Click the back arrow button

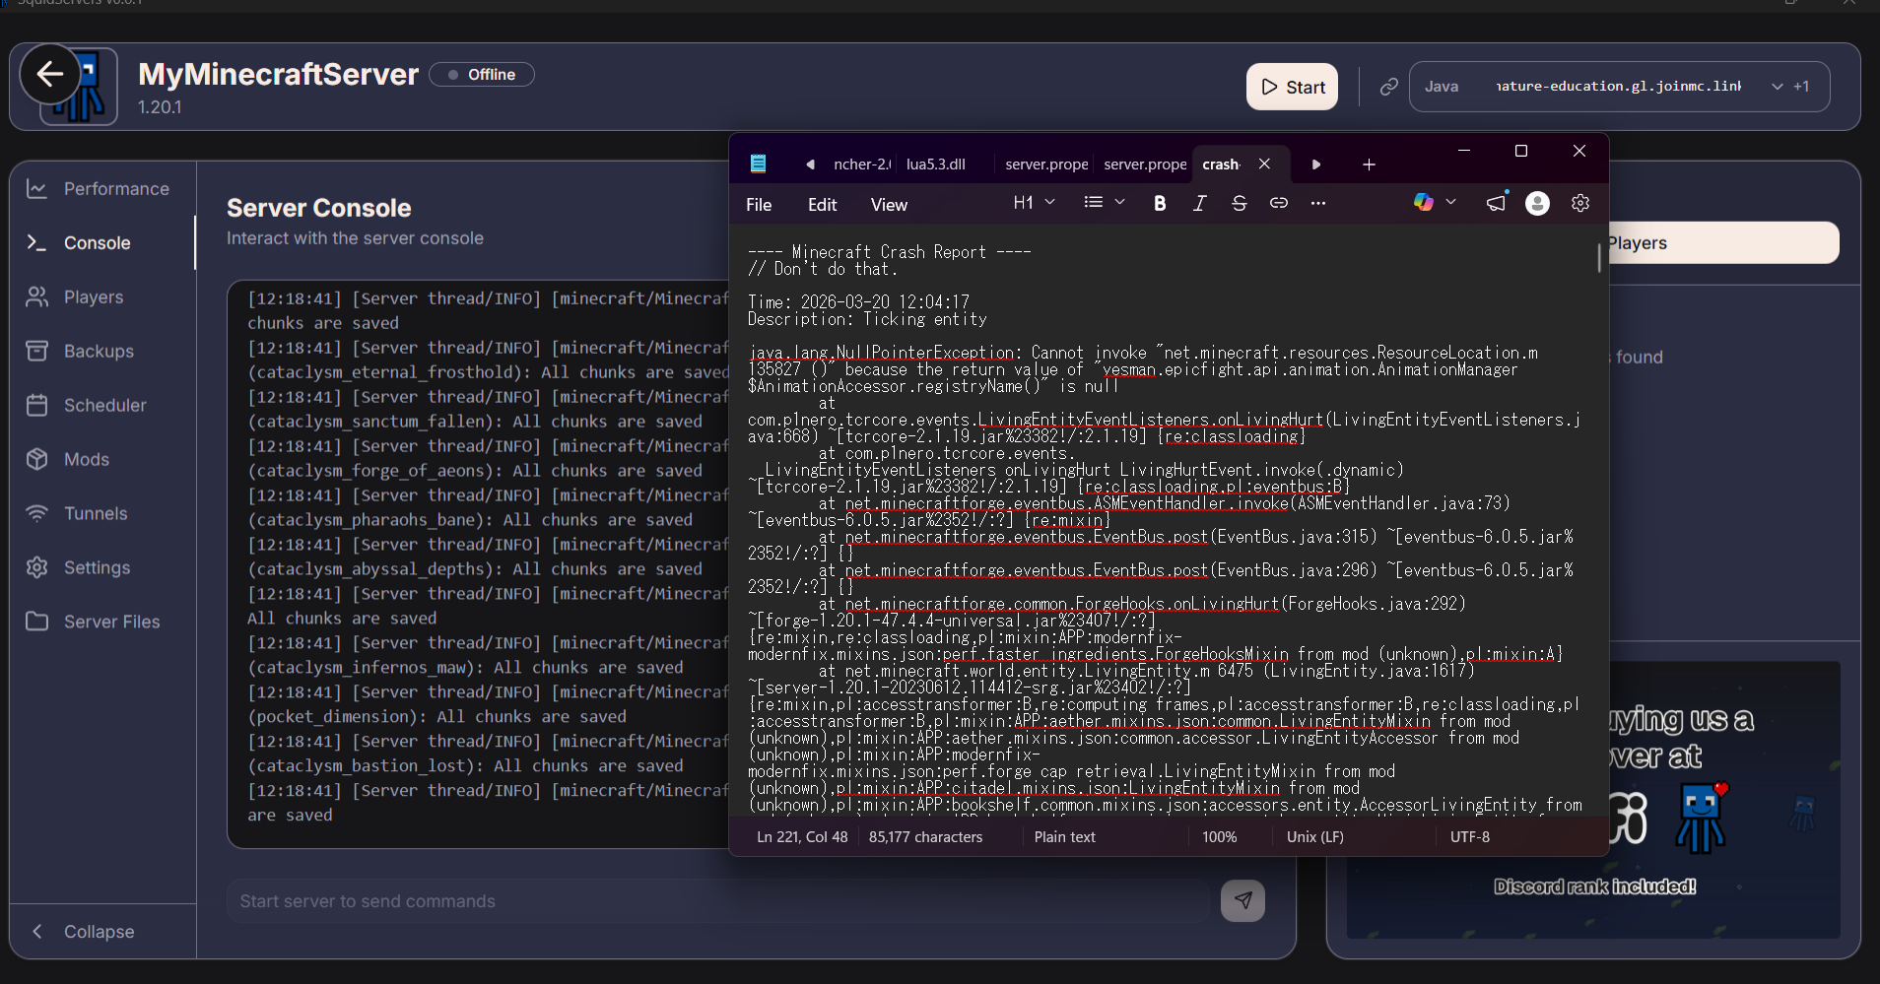point(50,74)
